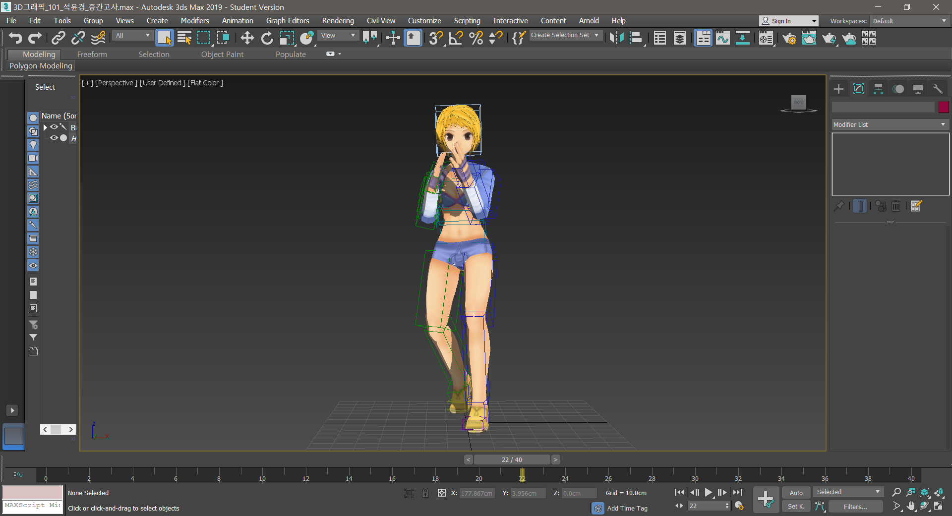Image resolution: width=952 pixels, height=516 pixels.
Task: Toggle Spinner Snap icon
Action: [x=495, y=38]
